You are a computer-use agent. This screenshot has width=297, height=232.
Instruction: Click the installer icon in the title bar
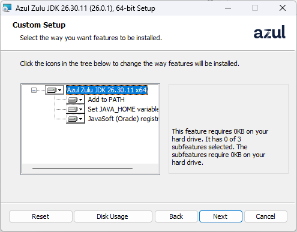pyautogui.click(x=7, y=8)
